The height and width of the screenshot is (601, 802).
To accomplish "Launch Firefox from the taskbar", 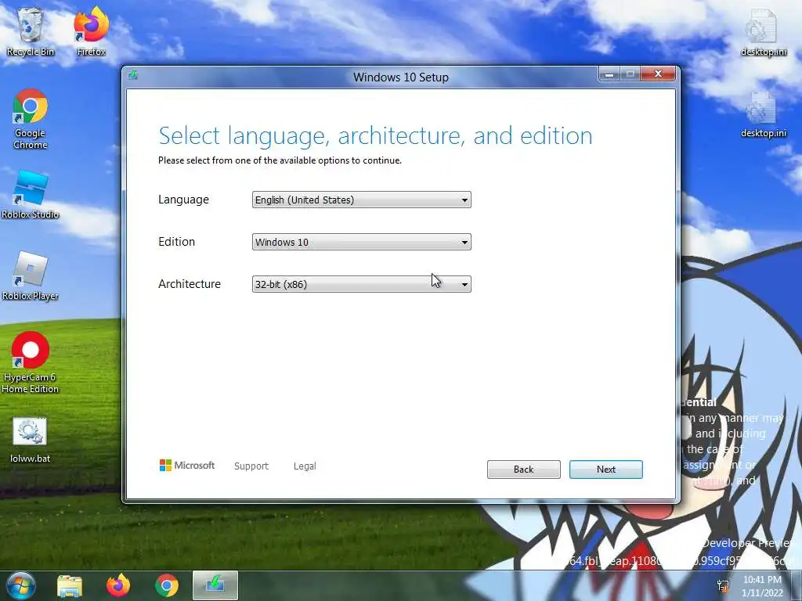I will pyautogui.click(x=118, y=585).
